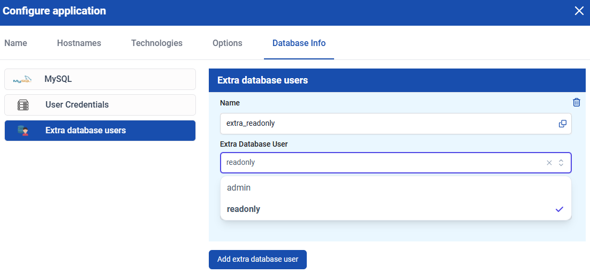Select the readonly option in list
590x273 pixels.
(244, 209)
